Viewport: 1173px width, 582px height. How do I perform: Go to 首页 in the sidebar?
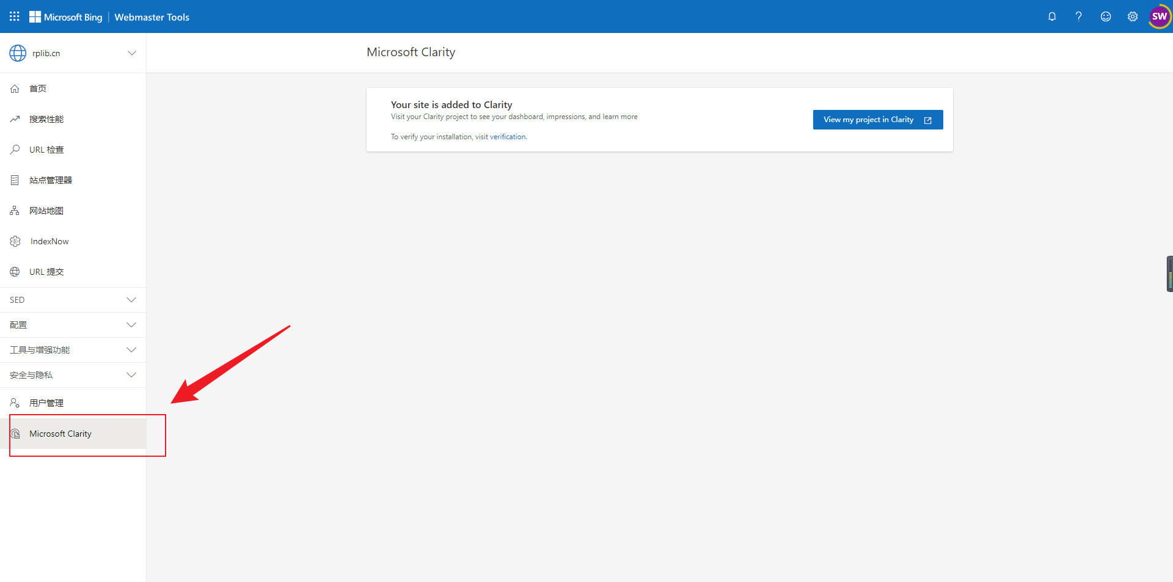[38, 89]
